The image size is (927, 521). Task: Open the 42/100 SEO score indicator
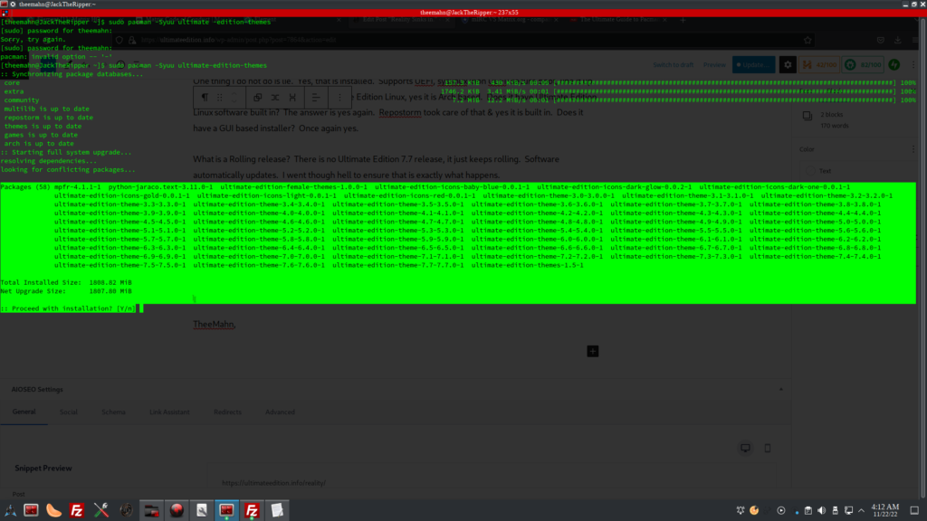pyautogui.click(x=819, y=65)
